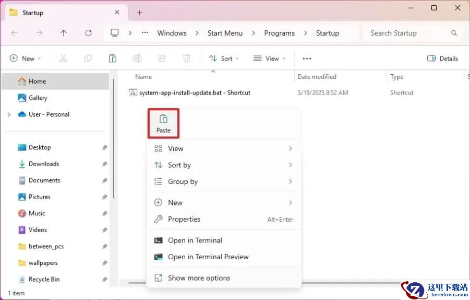Click the toolbar Cut scissors icon
The height and width of the screenshot is (300, 470).
pyautogui.click(x=63, y=58)
